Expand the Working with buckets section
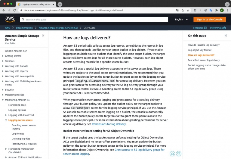This screenshot has width=231, height=159. coord(3,66)
